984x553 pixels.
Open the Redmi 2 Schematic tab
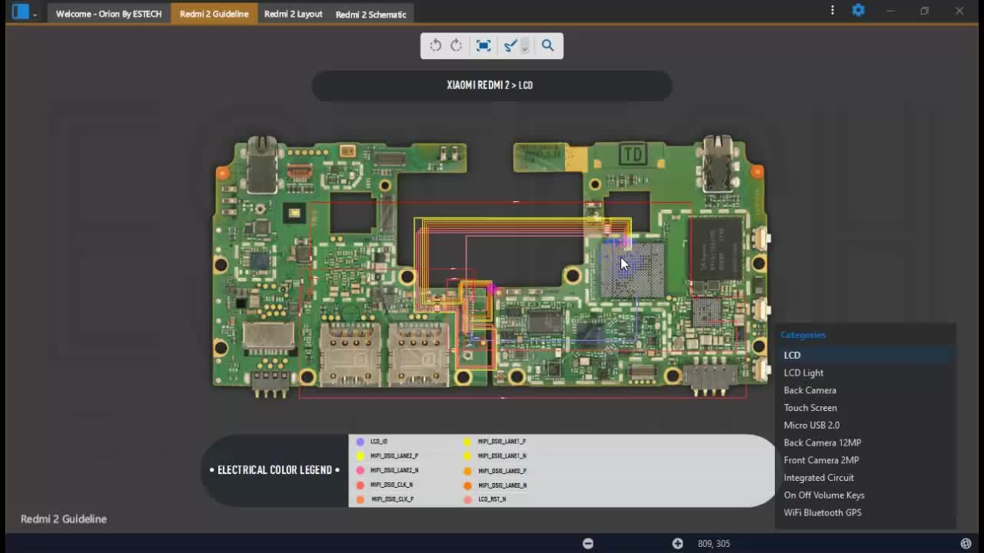371,14
